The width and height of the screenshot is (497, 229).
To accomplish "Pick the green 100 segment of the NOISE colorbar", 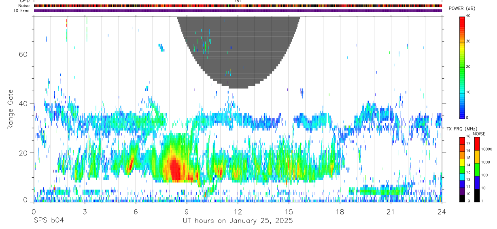I will pyautogui.click(x=477, y=170).
